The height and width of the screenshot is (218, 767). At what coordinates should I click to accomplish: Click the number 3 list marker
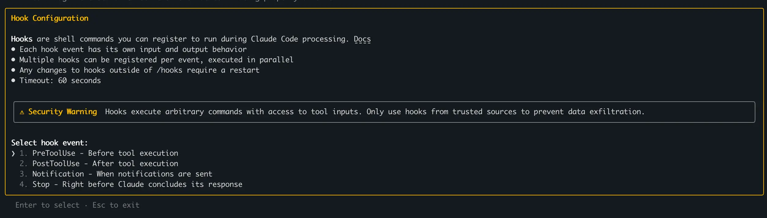coord(24,174)
